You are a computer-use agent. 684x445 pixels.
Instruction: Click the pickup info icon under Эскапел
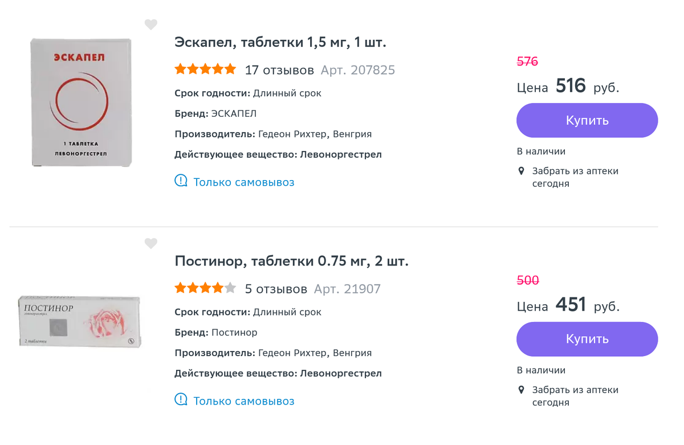coord(181,181)
